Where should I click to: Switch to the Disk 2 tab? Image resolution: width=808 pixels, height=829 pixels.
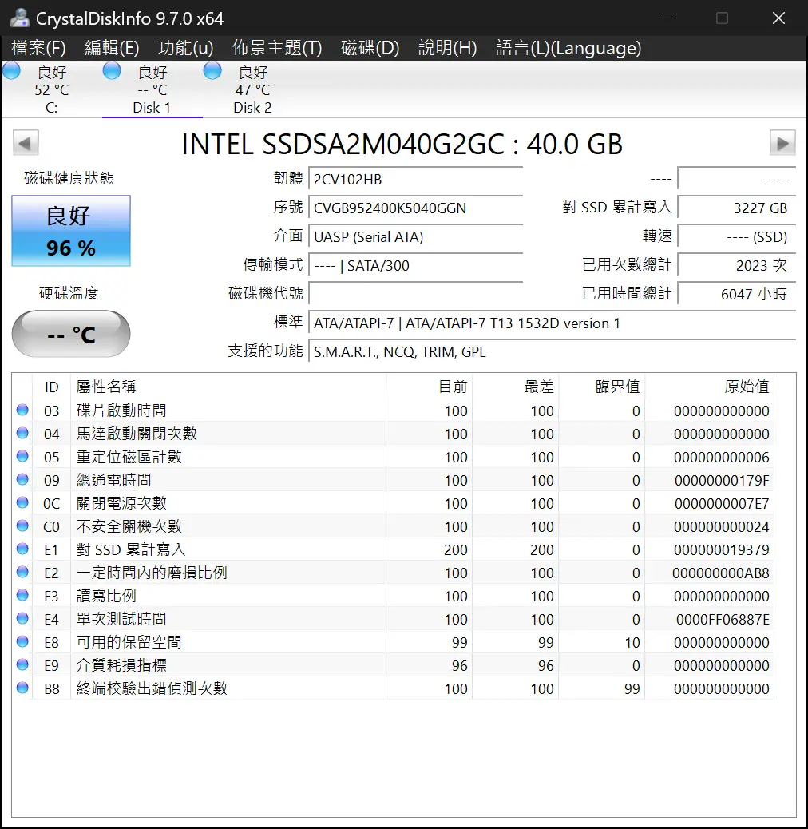click(252, 89)
